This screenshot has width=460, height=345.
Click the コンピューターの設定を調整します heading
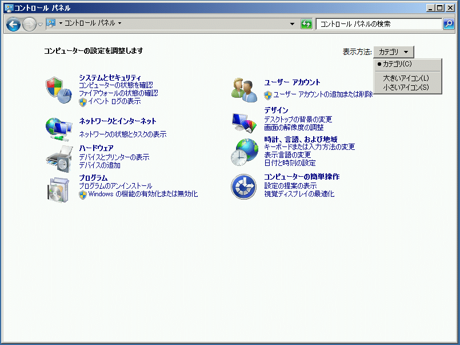tap(94, 51)
